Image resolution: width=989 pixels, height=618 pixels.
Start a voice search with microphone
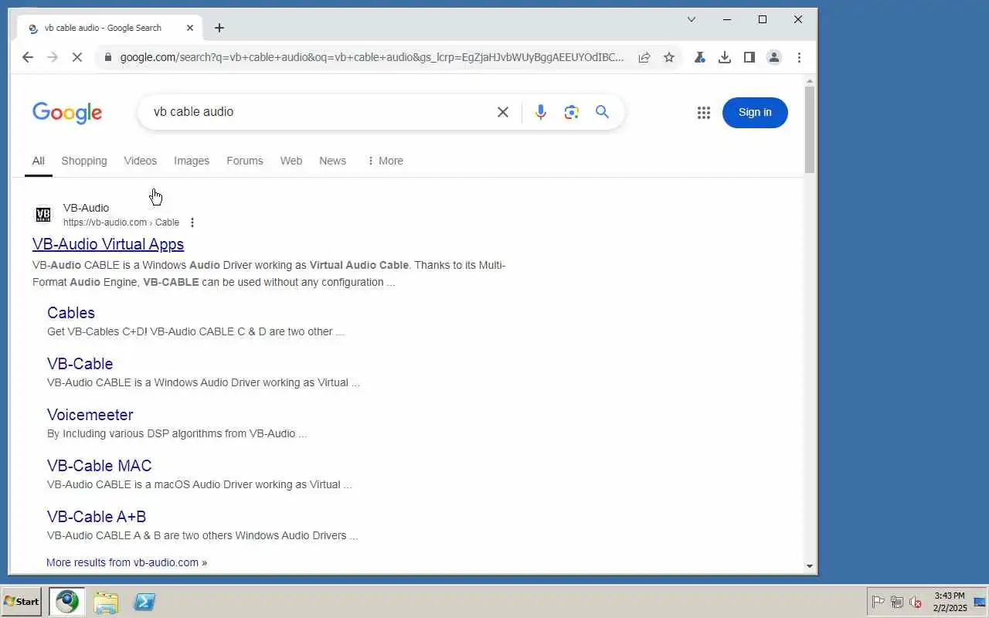[x=541, y=112]
